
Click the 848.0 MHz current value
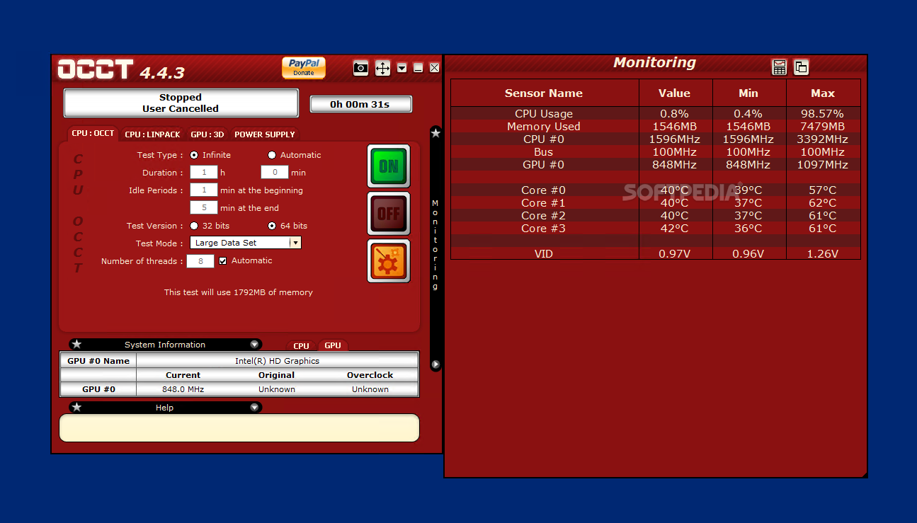coord(183,389)
